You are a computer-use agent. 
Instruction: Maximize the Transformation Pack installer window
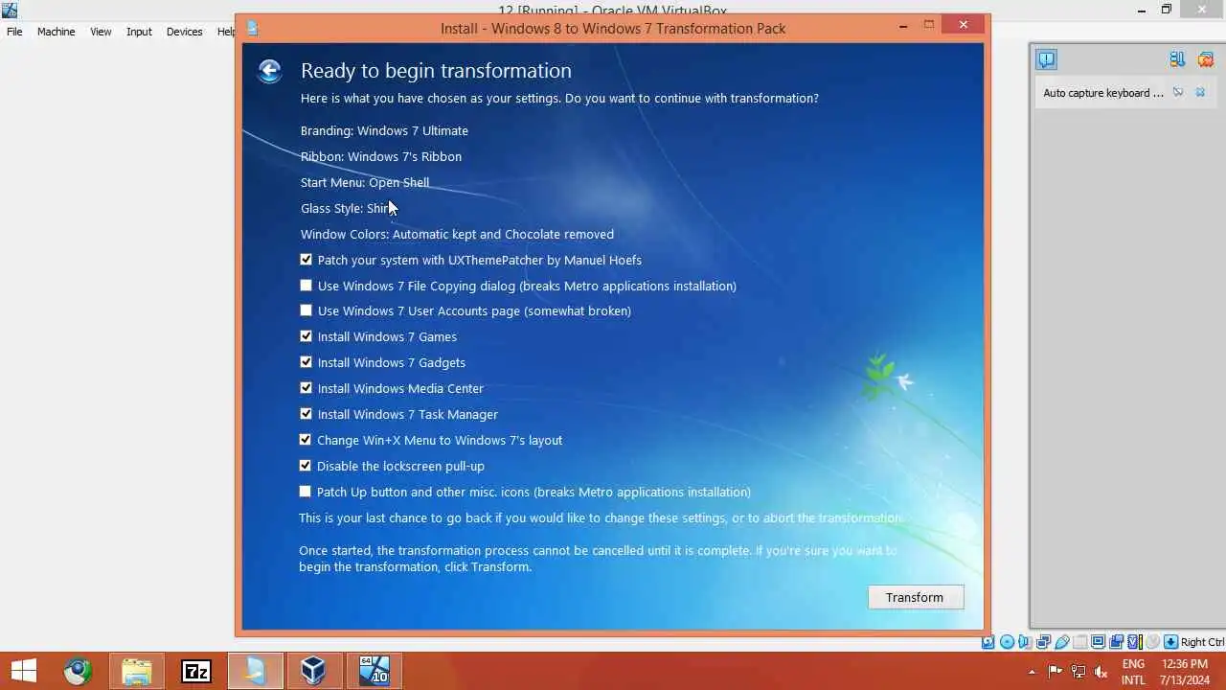click(928, 26)
